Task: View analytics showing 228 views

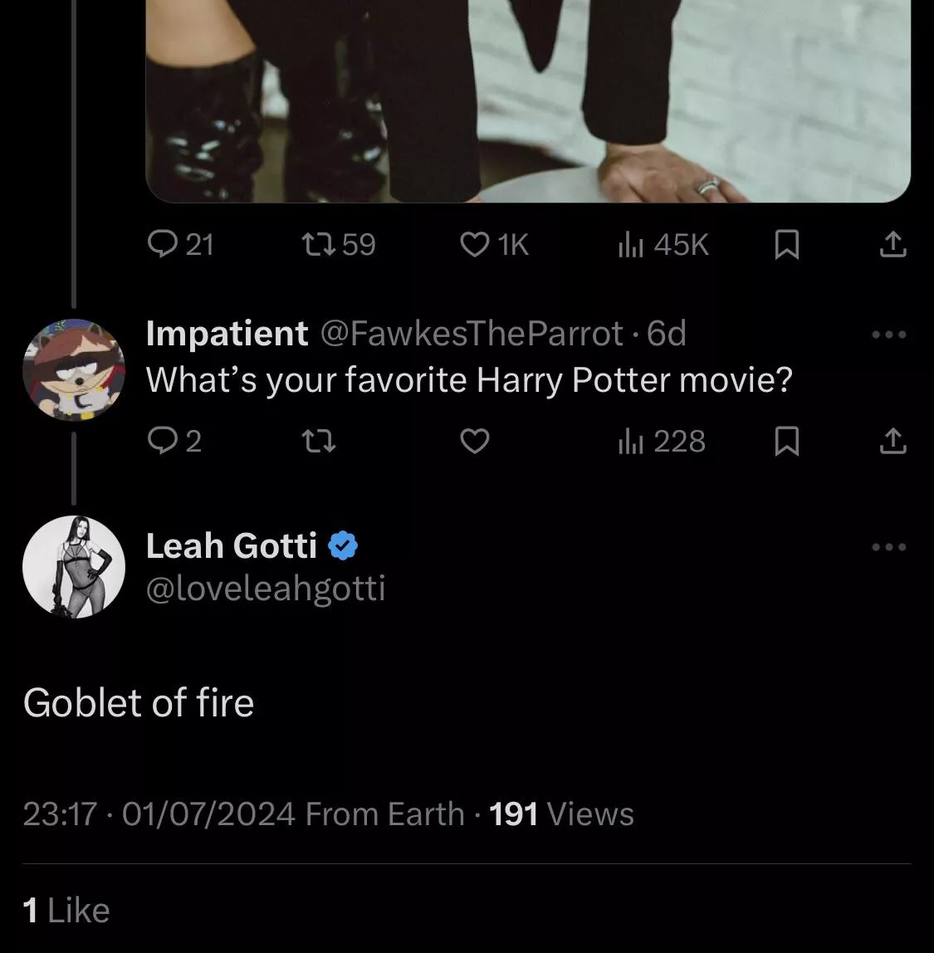Action: [x=663, y=441]
